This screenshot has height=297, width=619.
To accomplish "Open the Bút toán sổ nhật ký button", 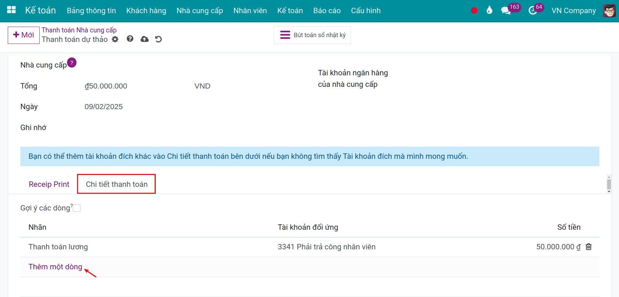I will click(312, 35).
